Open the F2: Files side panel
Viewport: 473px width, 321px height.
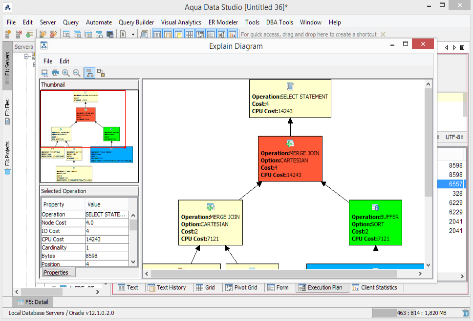click(x=7, y=112)
